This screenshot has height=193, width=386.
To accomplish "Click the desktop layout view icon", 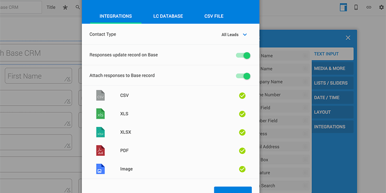I will (344, 7).
